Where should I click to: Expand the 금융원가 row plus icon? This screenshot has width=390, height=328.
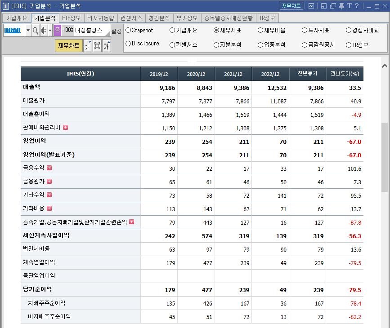[x=49, y=182]
